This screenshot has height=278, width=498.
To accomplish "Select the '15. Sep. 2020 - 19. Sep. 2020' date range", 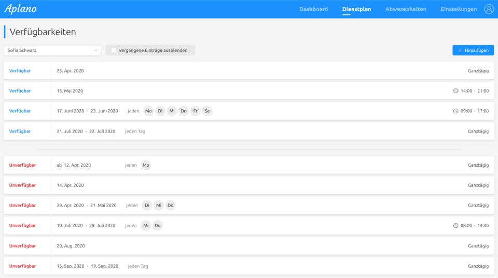I will coord(88,266).
